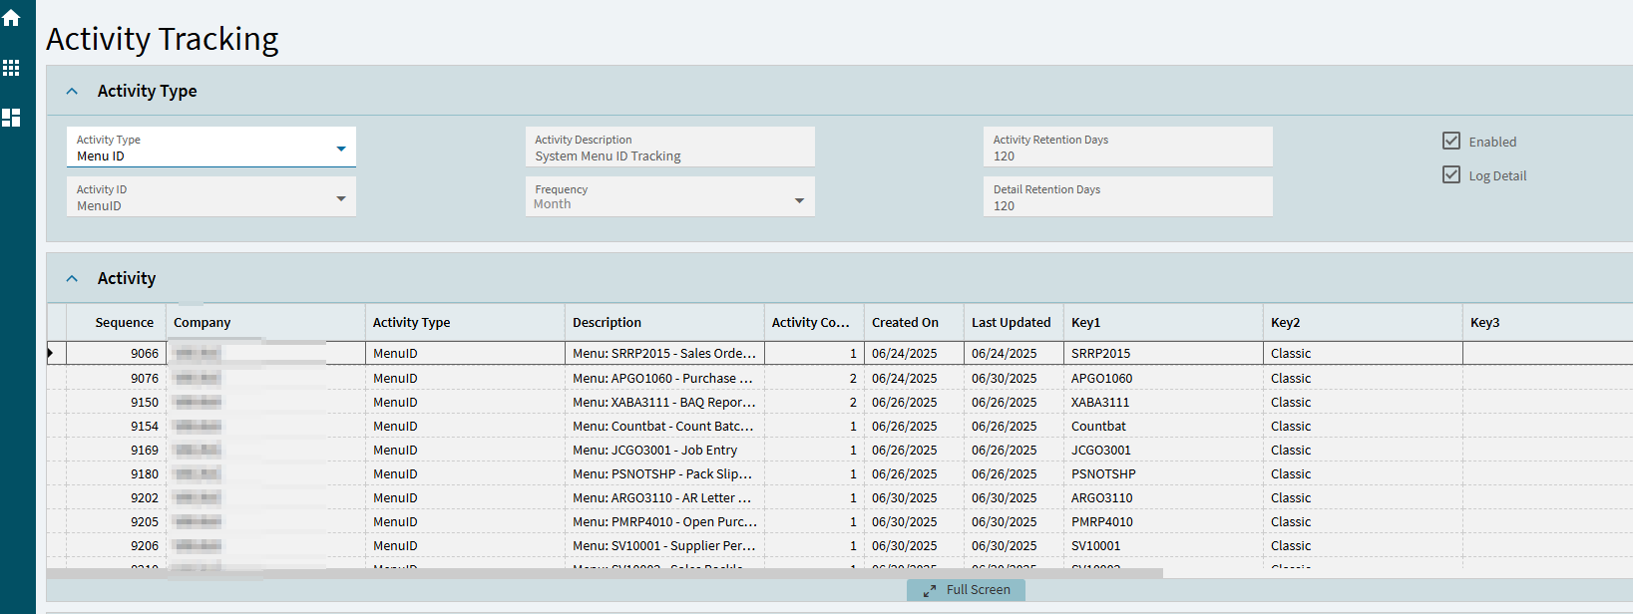Open the dashboard tiles icon
This screenshot has height=614, width=1633.
11,118
